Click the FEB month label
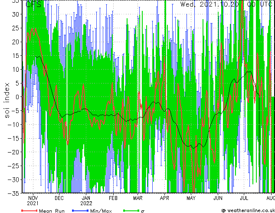 pyautogui.click(x=113, y=198)
